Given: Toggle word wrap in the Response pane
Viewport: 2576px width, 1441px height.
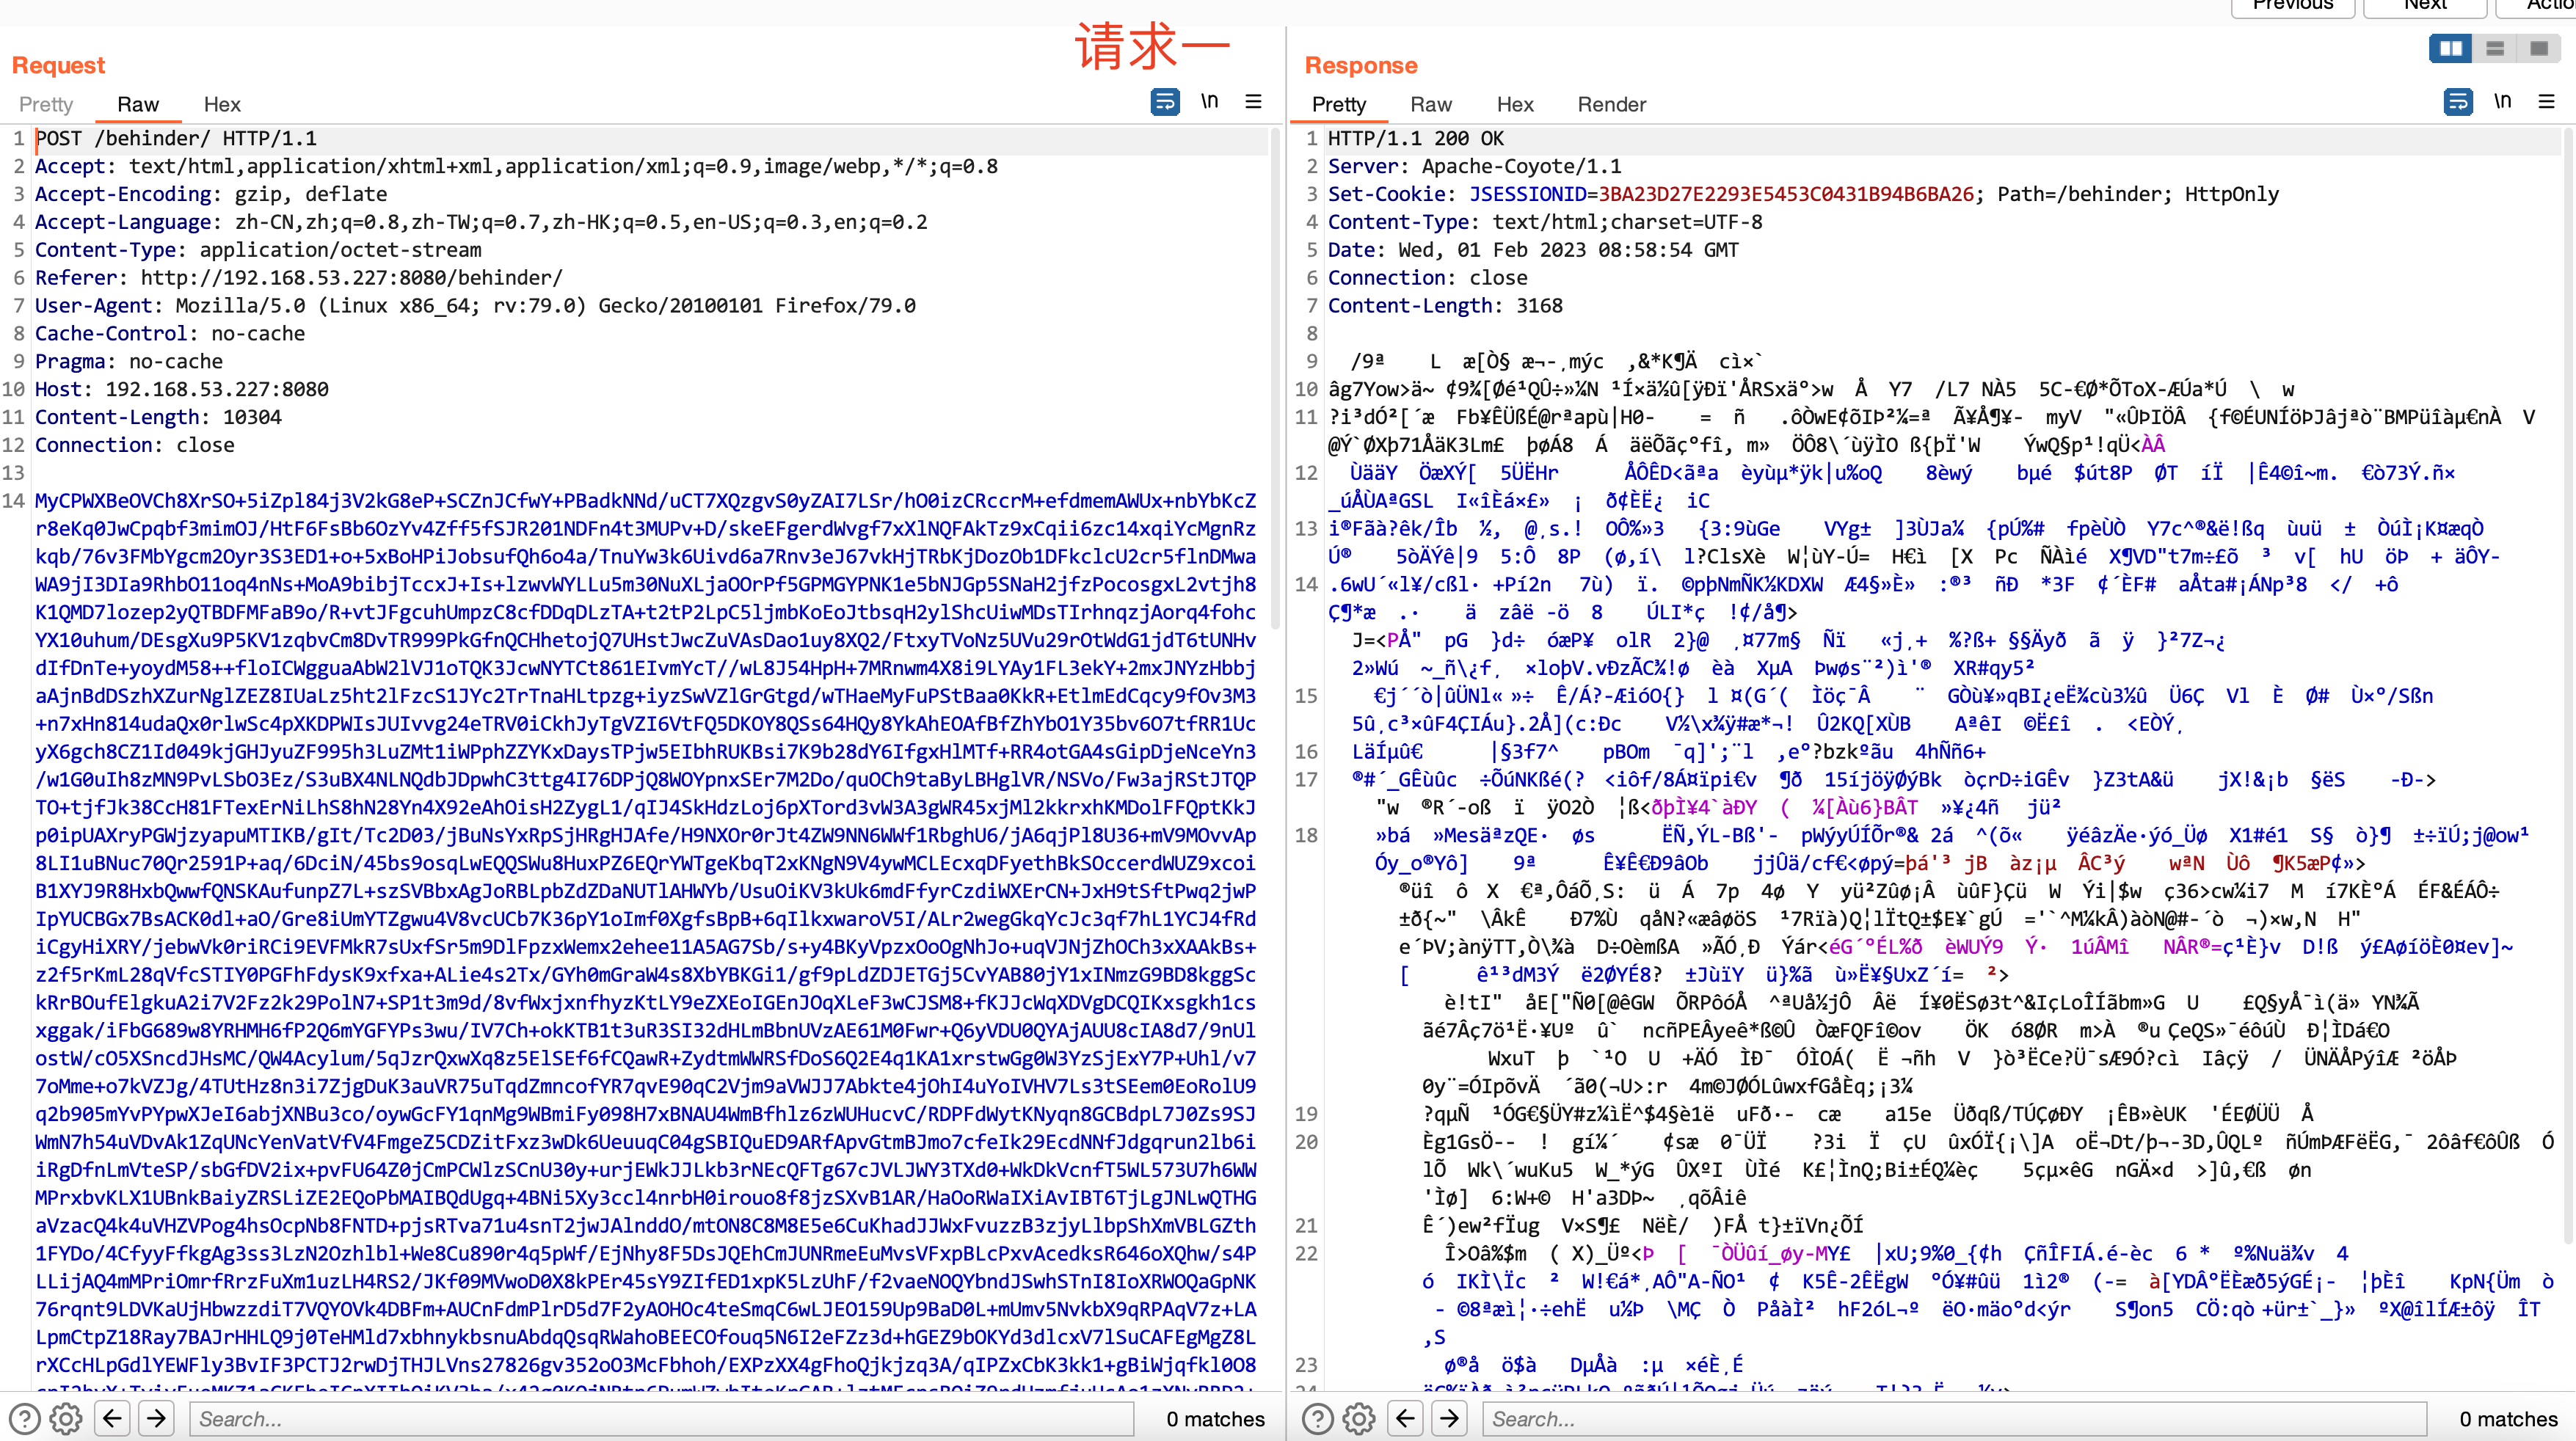Looking at the screenshot, I should [2458, 102].
